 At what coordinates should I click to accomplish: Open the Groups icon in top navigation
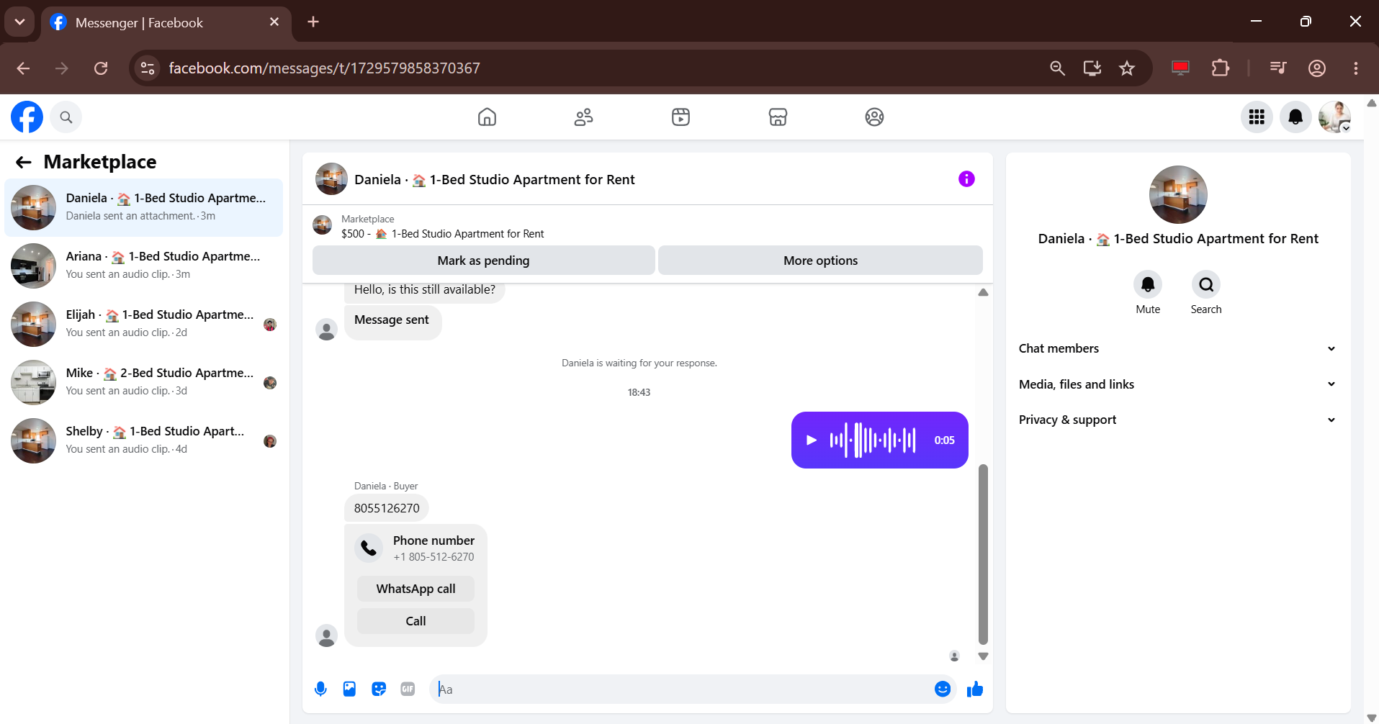pos(874,117)
